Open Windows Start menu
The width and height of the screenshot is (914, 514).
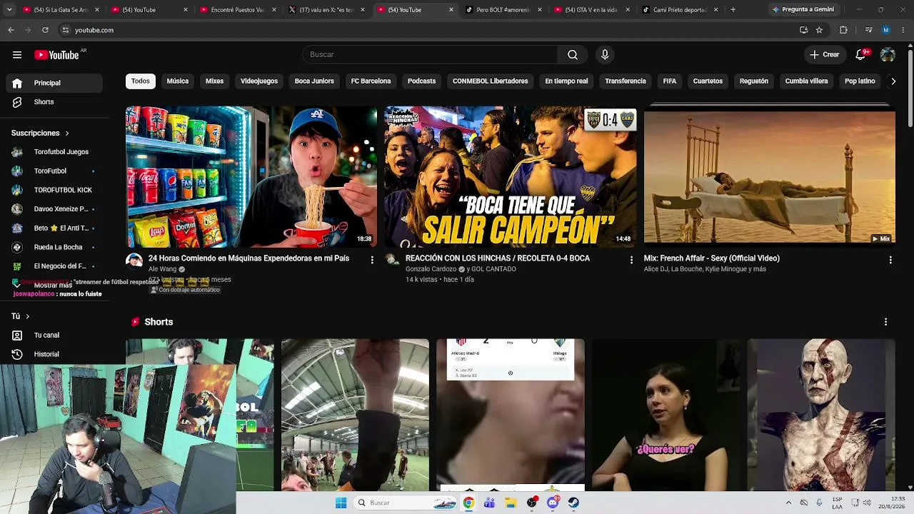[341, 503]
